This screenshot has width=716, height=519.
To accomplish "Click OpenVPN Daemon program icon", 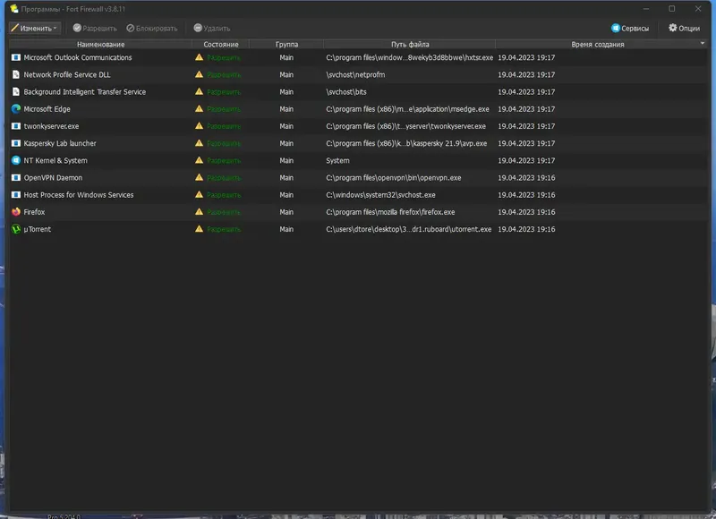I will (16, 177).
